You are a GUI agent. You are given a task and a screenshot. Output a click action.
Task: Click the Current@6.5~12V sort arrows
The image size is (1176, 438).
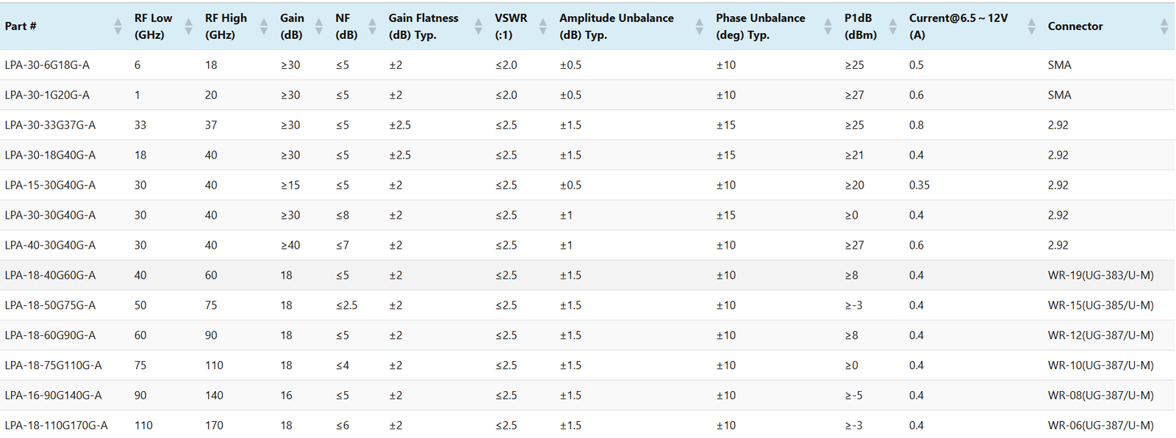(1031, 26)
